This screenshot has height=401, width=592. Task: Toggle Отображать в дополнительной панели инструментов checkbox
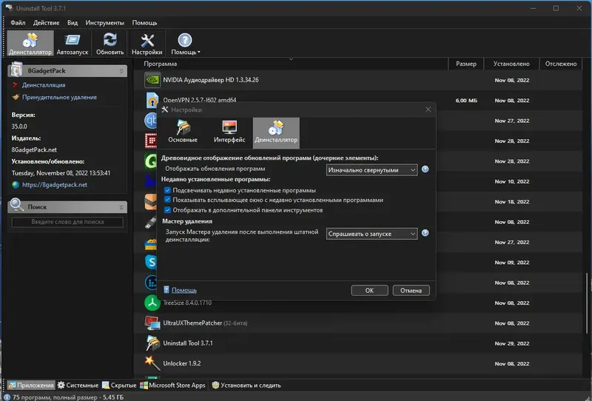coord(168,209)
